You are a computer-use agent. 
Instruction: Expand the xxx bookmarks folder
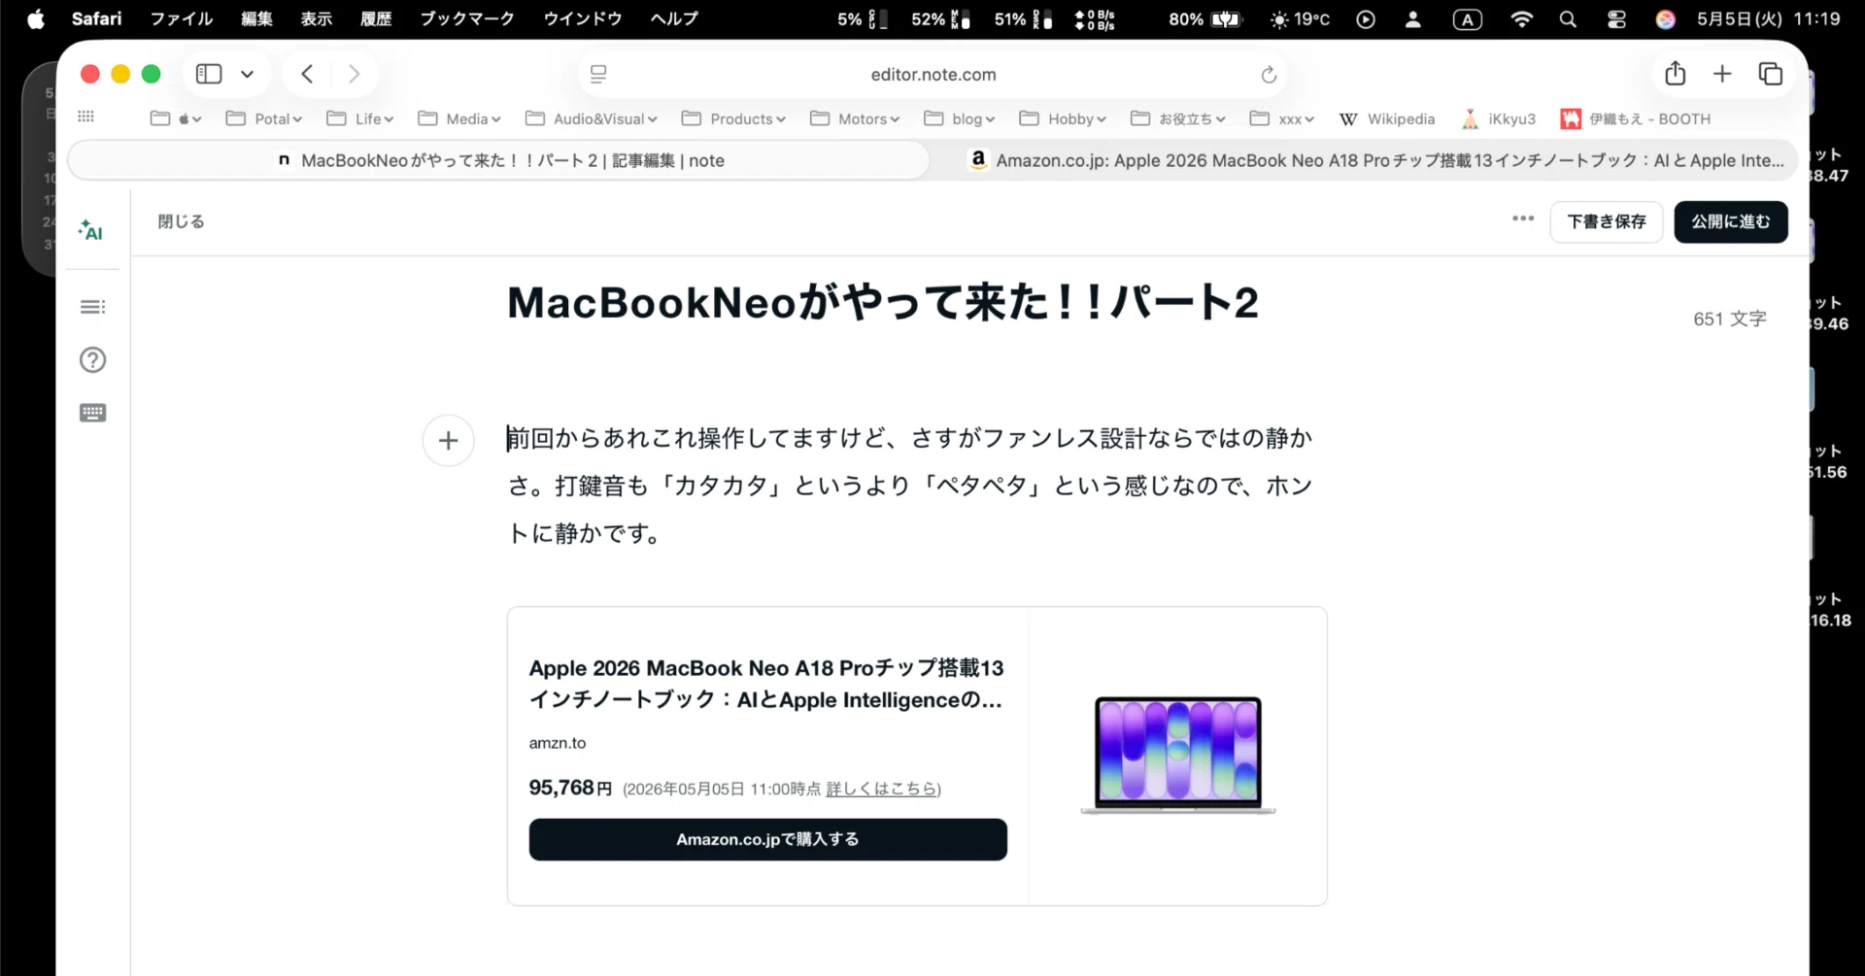point(1282,118)
